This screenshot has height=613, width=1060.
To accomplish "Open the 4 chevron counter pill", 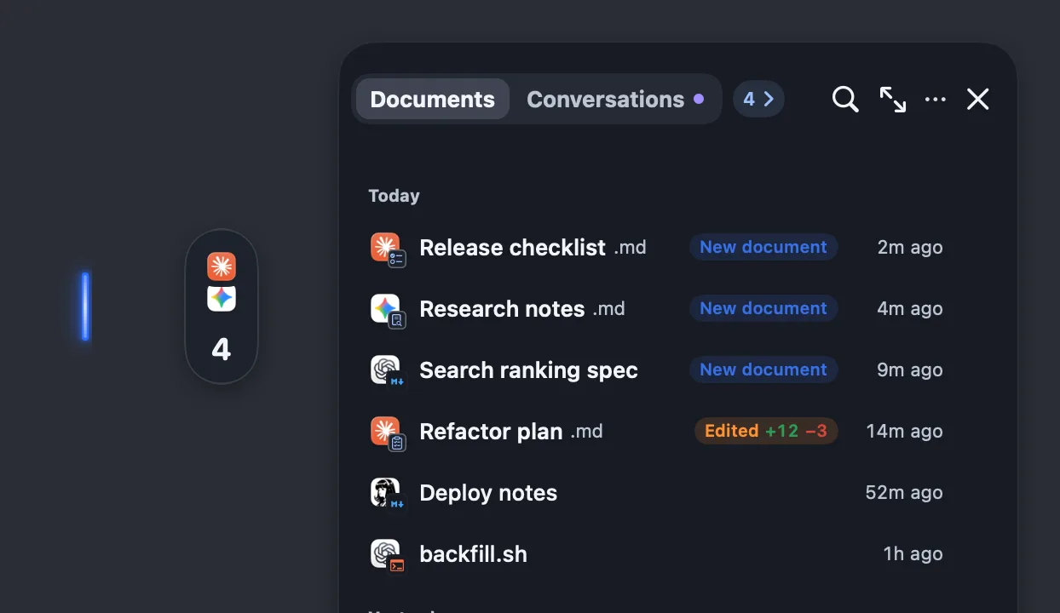I will point(758,99).
